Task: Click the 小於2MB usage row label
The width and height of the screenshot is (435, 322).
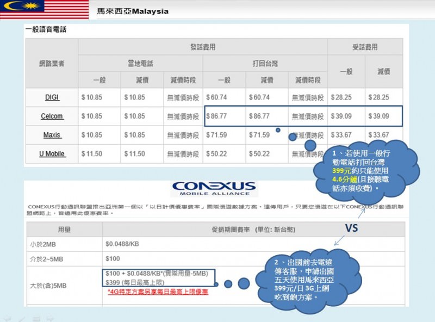Action: 43,245
